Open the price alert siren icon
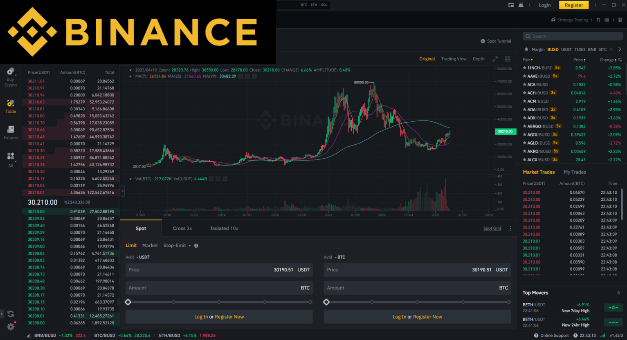 pyautogui.click(x=521, y=5)
